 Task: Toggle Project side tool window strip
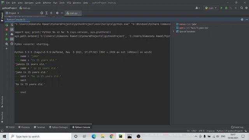tap(2, 17)
